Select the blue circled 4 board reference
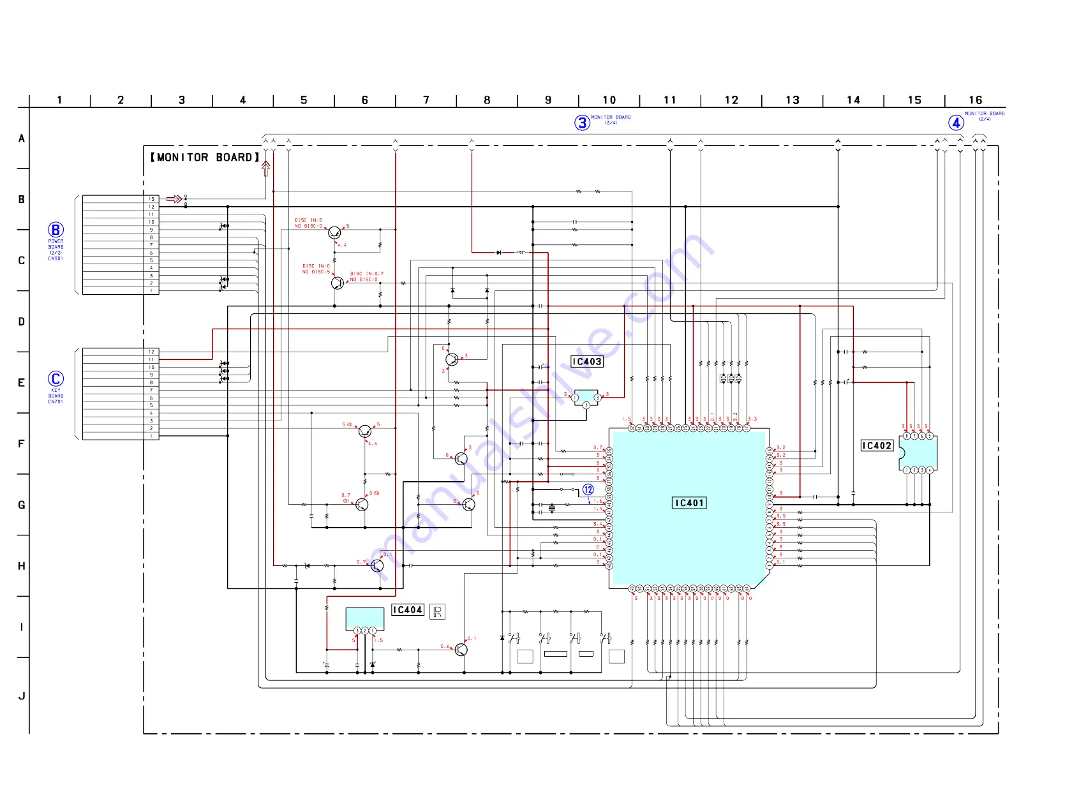The image size is (1072, 806). pyautogui.click(x=956, y=123)
